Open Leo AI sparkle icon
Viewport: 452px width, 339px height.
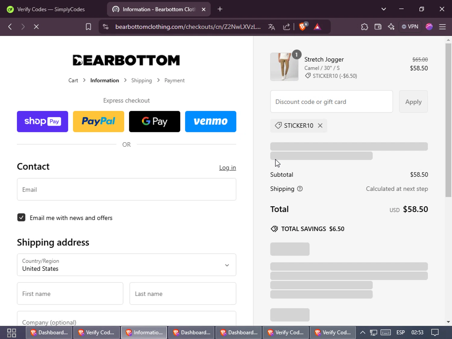point(391,27)
